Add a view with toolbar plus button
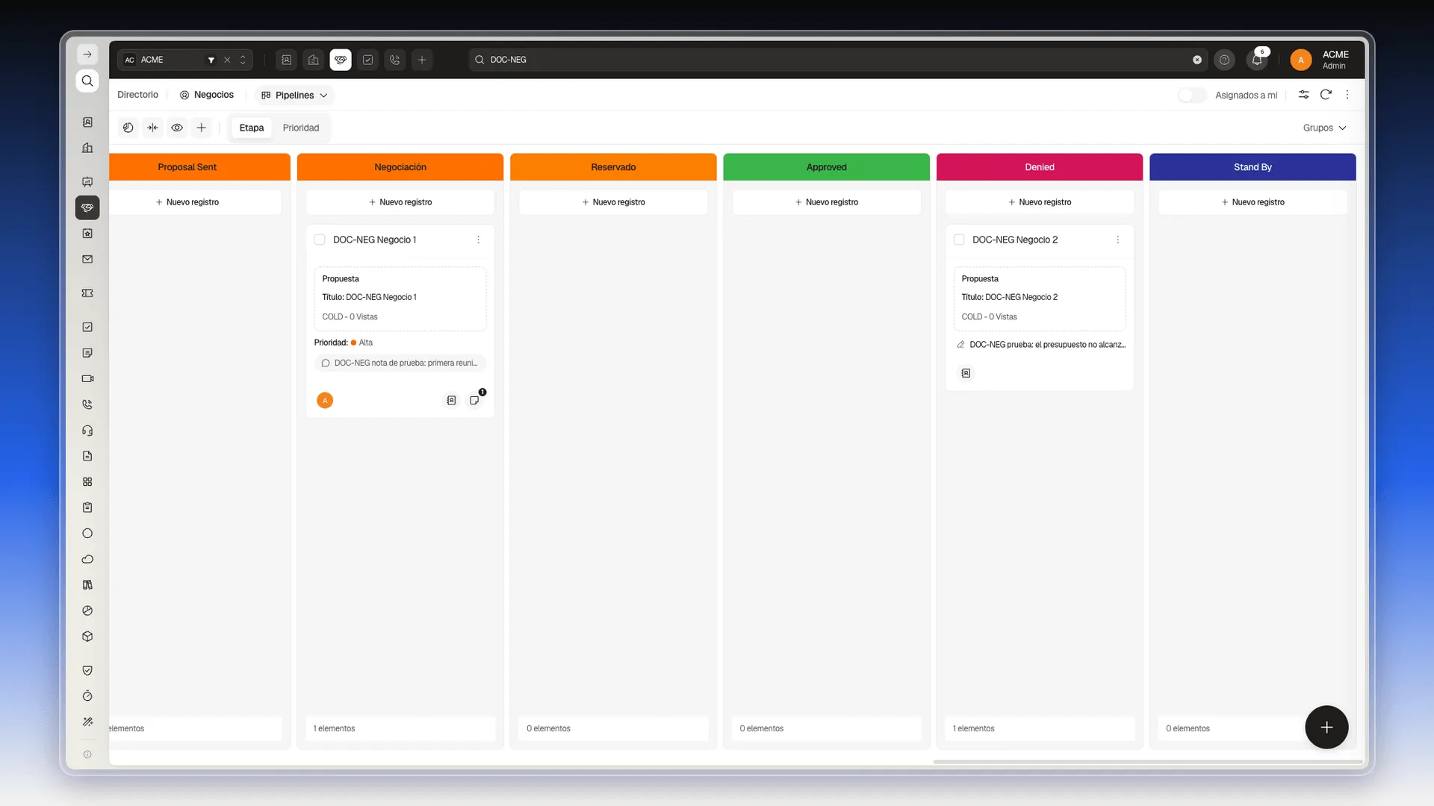 [202, 128]
